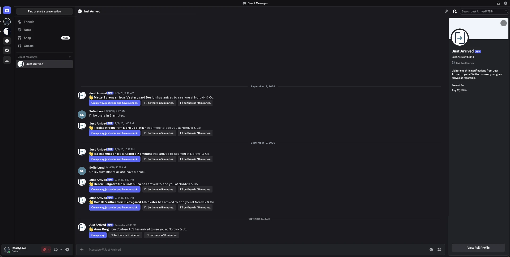Toggle headphones deafen button

coord(56,250)
